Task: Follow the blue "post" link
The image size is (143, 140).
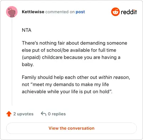Action: pyautogui.click(x=80, y=12)
